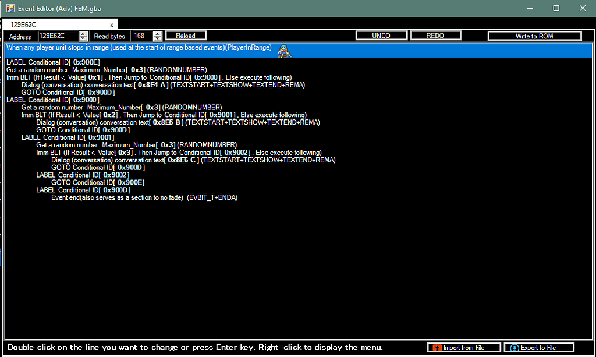Click into the Address input field
Screen dimensions: 596x357
coord(57,36)
